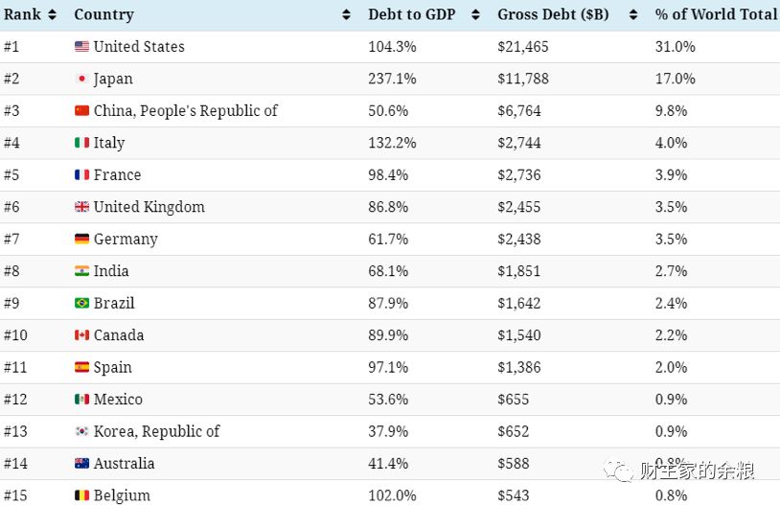Sort by Gross Debt arrows
Image resolution: width=780 pixels, height=505 pixels.
point(633,15)
